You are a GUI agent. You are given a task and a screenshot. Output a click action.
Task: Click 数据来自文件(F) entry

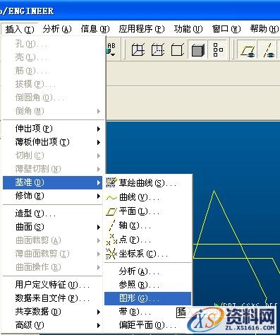[x=53, y=298]
